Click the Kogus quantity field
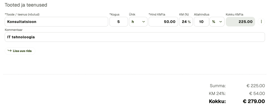The image size is (268, 112). [118, 22]
